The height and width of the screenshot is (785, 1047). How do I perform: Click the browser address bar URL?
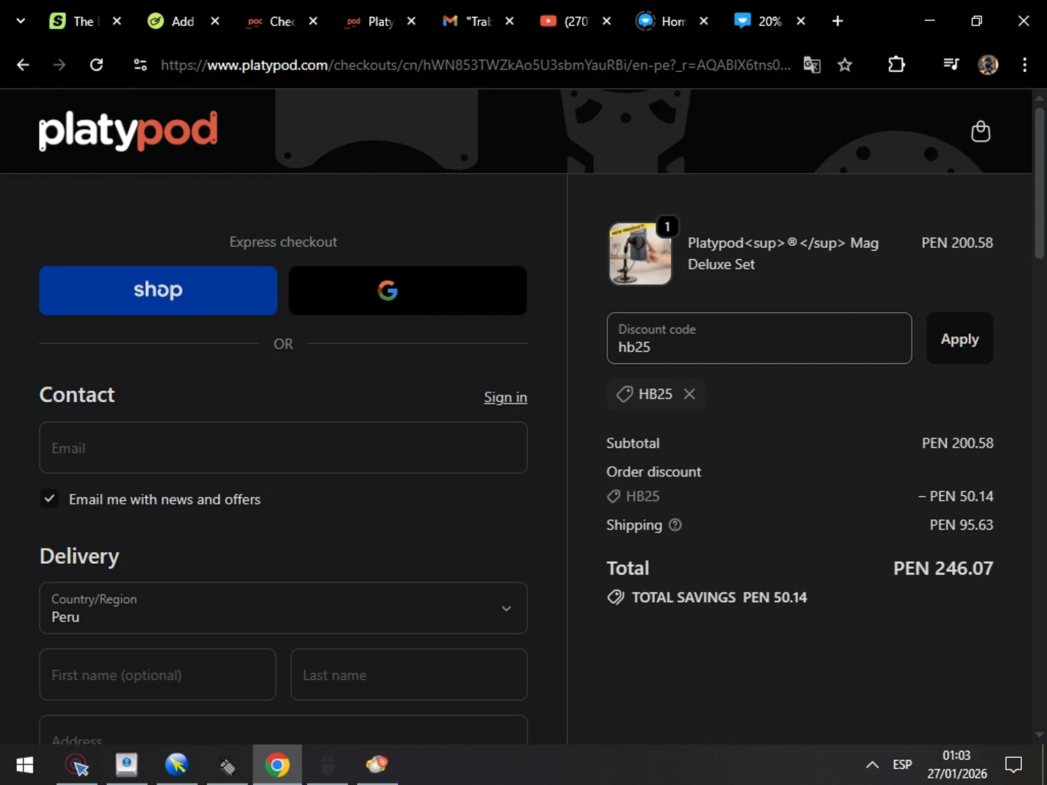tap(475, 65)
